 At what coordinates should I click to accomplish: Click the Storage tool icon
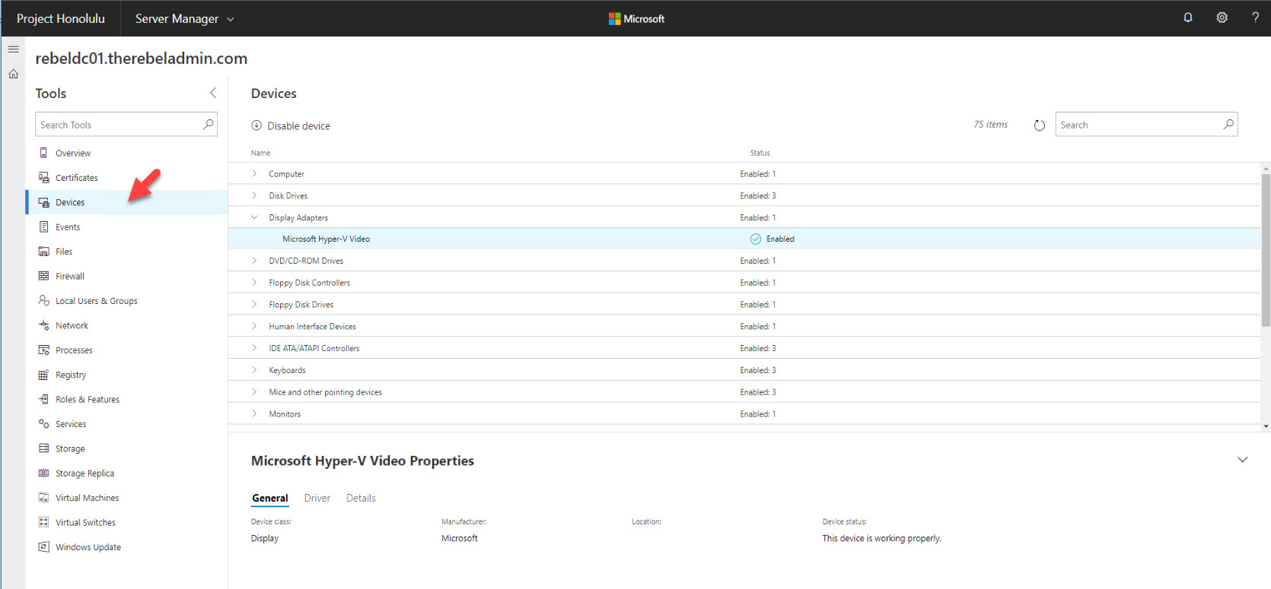[x=43, y=448]
